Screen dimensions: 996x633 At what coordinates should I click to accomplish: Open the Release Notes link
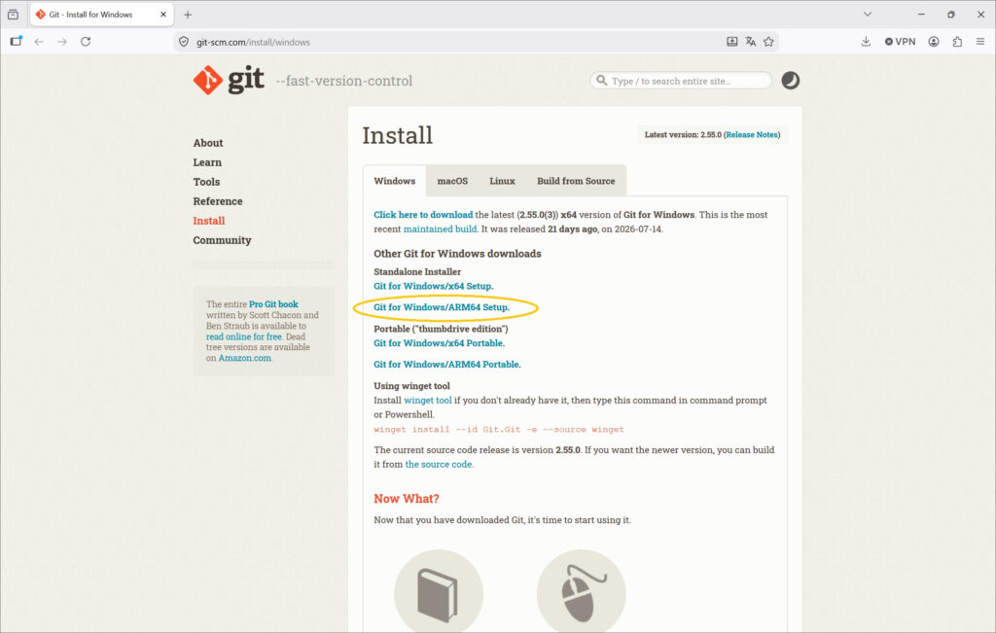(752, 134)
